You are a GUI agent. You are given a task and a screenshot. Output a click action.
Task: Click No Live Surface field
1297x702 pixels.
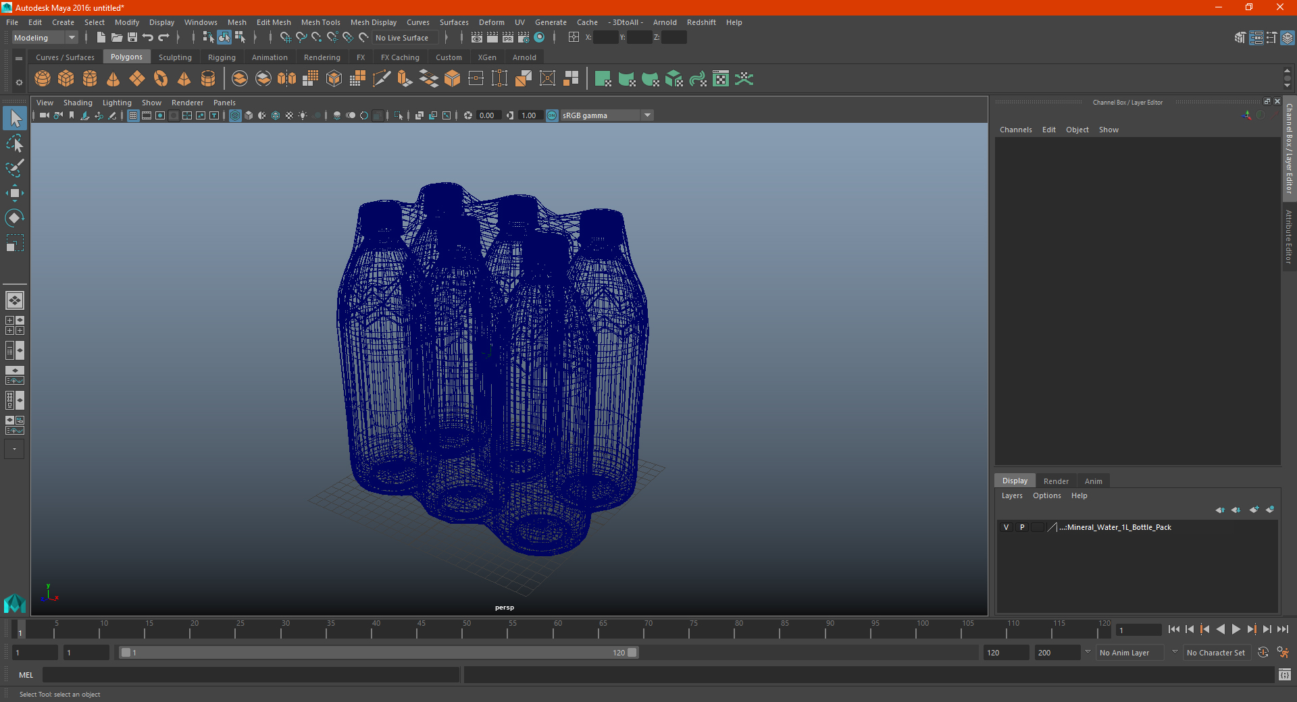tap(406, 38)
